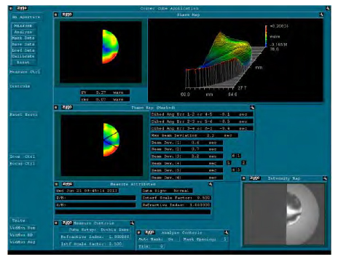Select facet number 5 in the beam diagram
This screenshot has height=262, width=341.
[x=229, y=163]
